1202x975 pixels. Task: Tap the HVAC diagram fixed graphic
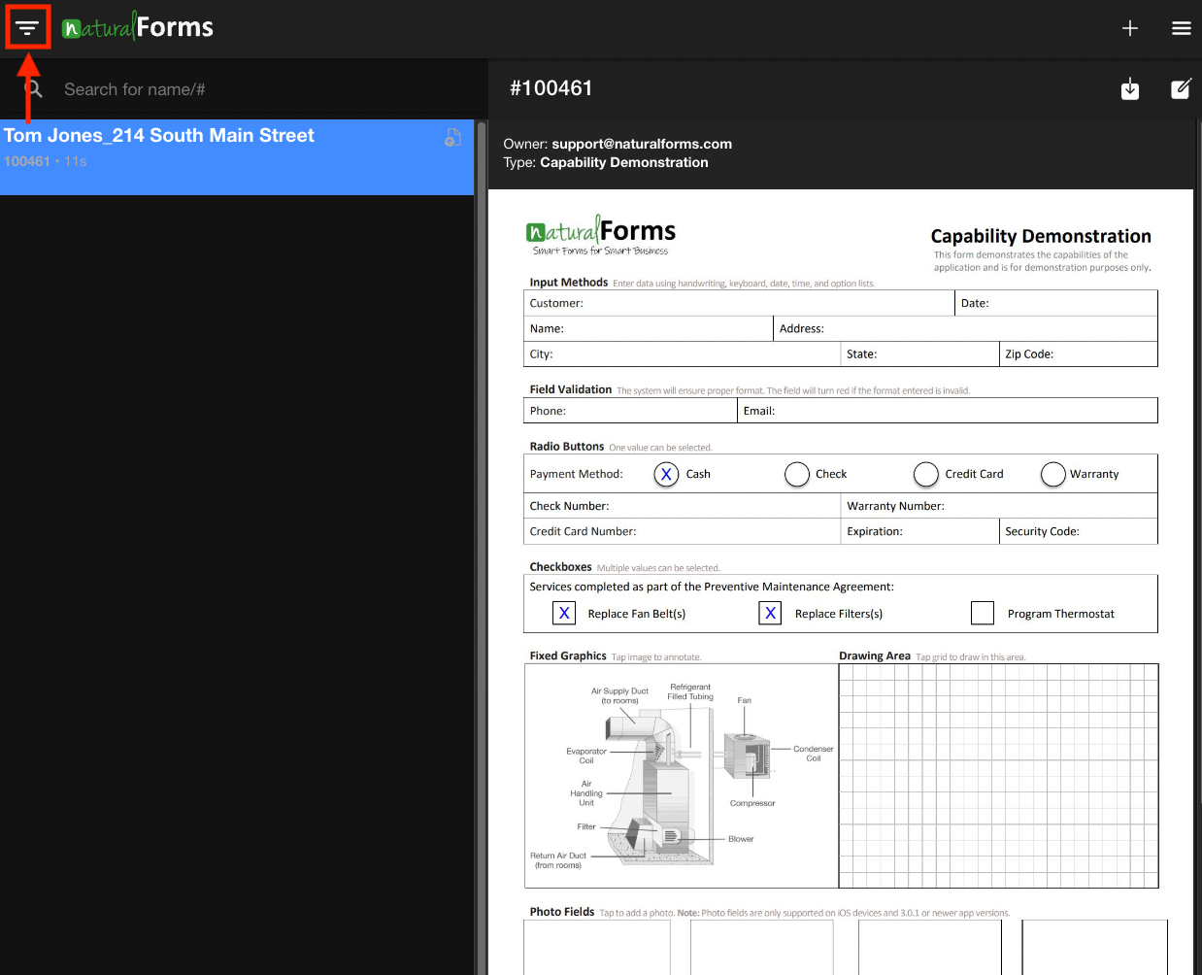pyautogui.click(x=681, y=776)
